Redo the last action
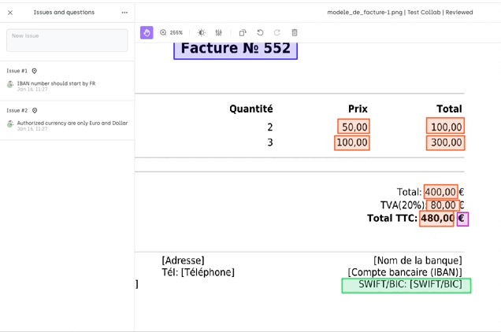501x332 pixels. 277,32
